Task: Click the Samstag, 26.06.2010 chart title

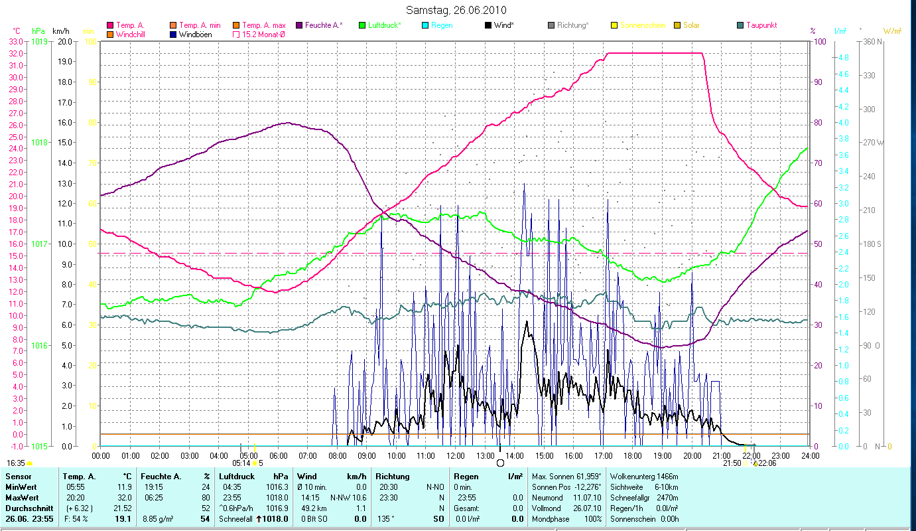Action: point(458,10)
